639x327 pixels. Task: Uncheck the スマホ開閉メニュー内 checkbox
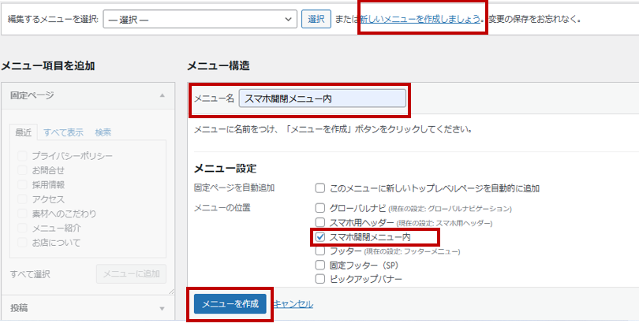(x=320, y=236)
